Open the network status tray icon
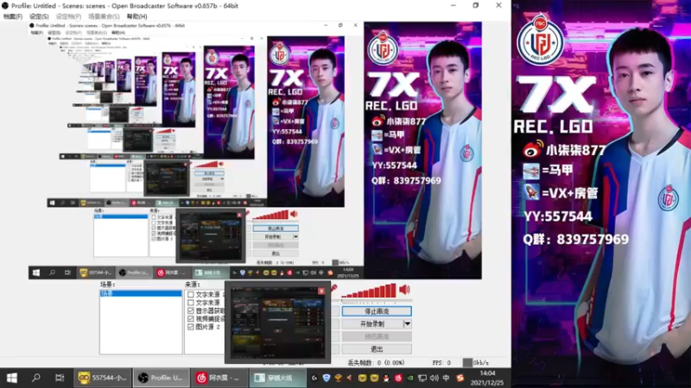 click(x=422, y=378)
